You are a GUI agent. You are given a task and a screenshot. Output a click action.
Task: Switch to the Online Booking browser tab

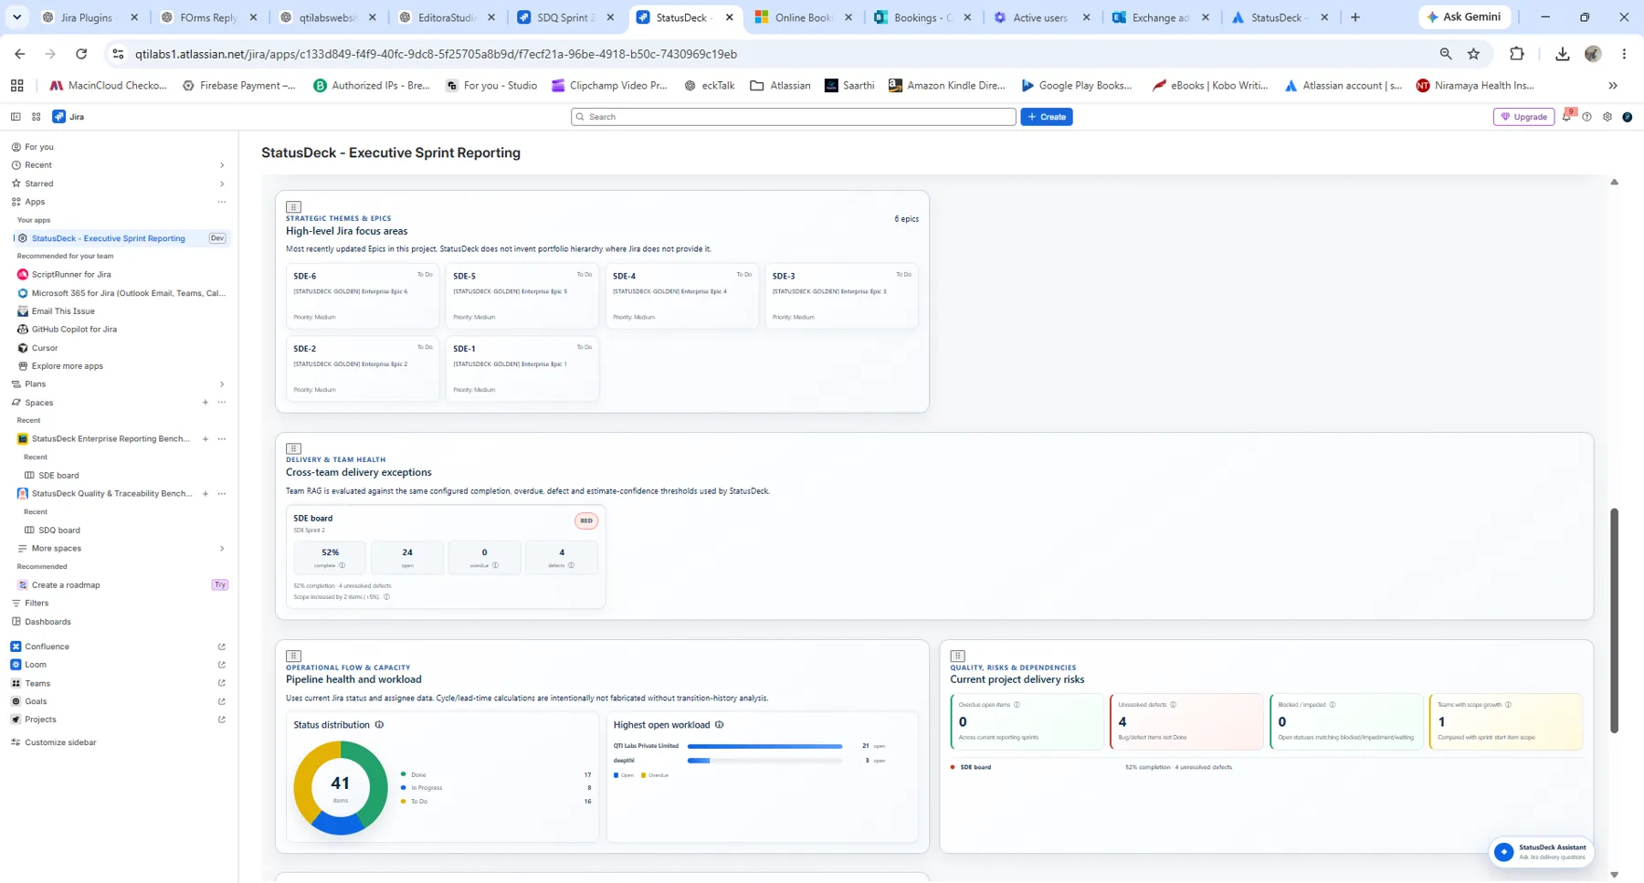(x=802, y=17)
